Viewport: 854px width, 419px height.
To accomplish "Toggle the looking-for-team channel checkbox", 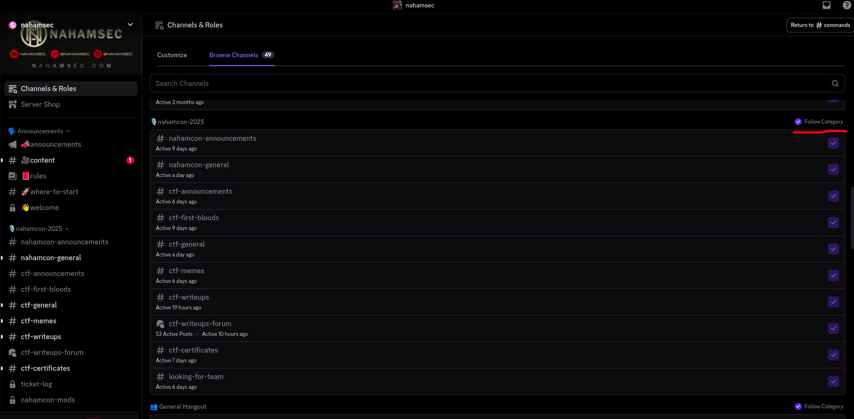I will 833,381.
